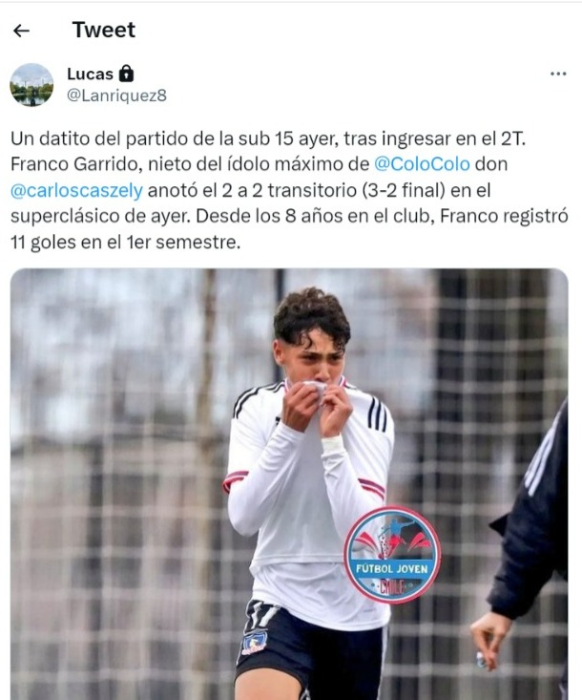Click the Colo-Colo crest on the shorts

coord(254,643)
